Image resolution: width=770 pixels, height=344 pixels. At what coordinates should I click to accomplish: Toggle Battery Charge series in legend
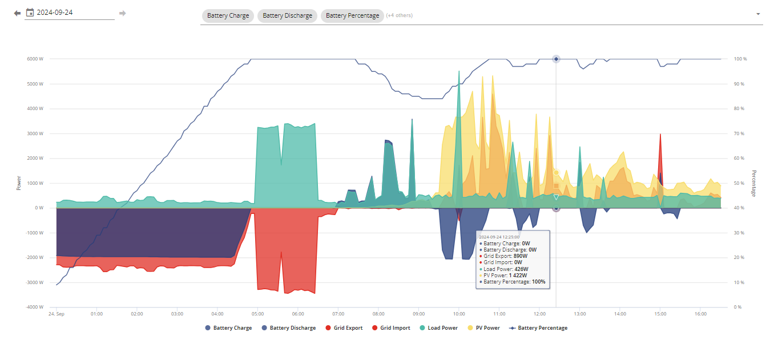pyautogui.click(x=228, y=328)
